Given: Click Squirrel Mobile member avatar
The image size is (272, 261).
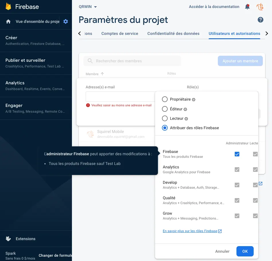Looking at the screenshot, I should coord(90,134).
